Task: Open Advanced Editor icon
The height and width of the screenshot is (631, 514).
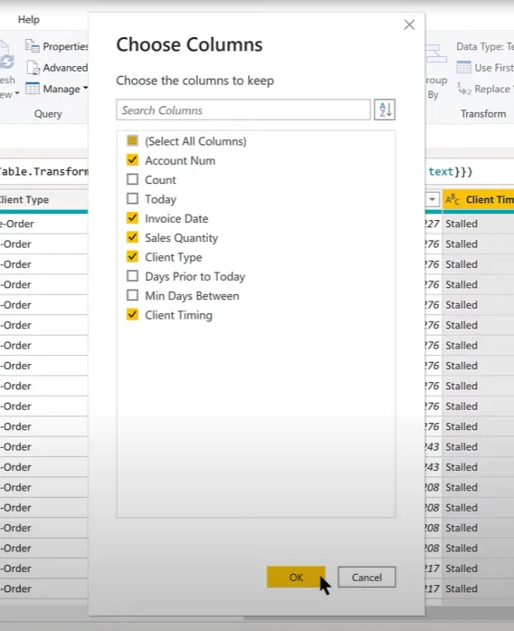Action: pos(33,67)
